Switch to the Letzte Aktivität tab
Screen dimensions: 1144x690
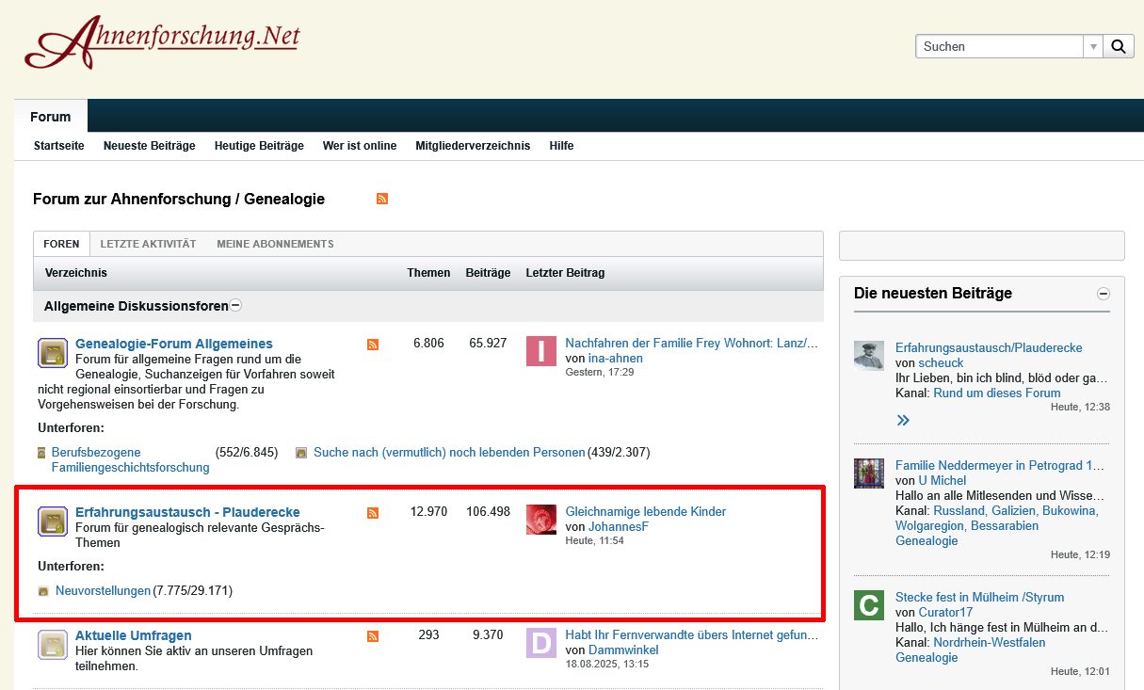pyautogui.click(x=148, y=244)
